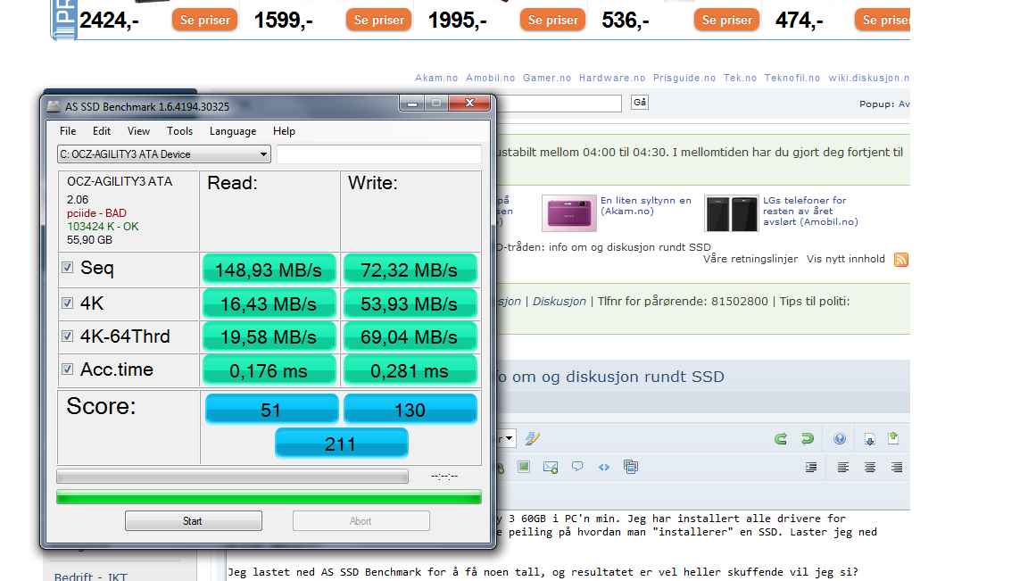
Task: Click the write score 130
Action: pyautogui.click(x=410, y=409)
